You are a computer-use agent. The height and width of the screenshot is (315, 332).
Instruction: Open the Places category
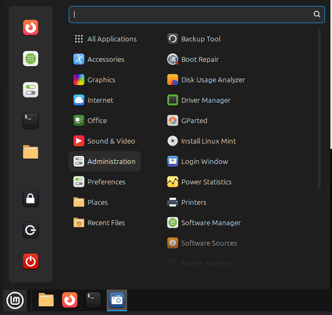tap(105, 202)
